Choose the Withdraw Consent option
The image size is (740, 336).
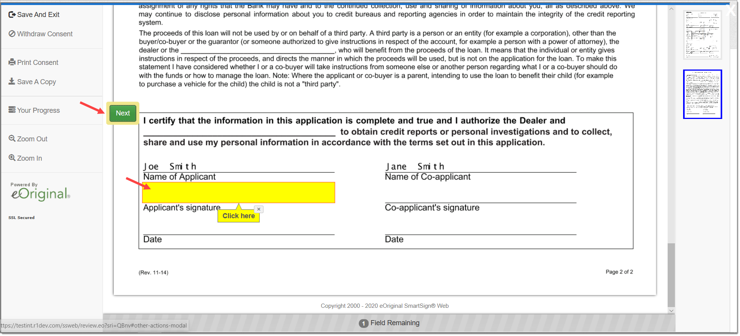(41, 34)
